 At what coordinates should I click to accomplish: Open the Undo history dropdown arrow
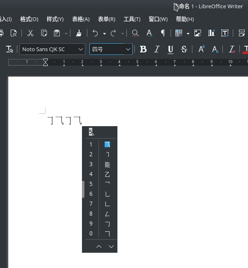pos(104,34)
